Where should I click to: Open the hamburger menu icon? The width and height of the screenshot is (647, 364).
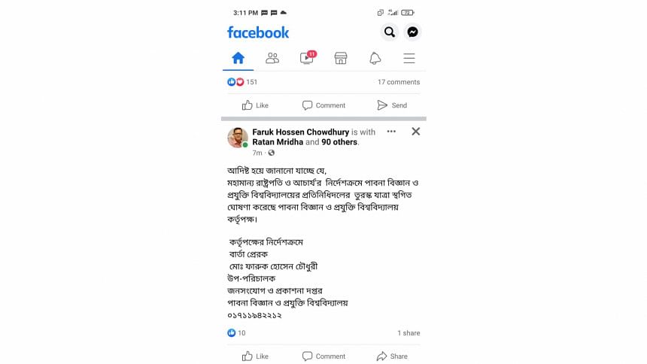coord(409,58)
